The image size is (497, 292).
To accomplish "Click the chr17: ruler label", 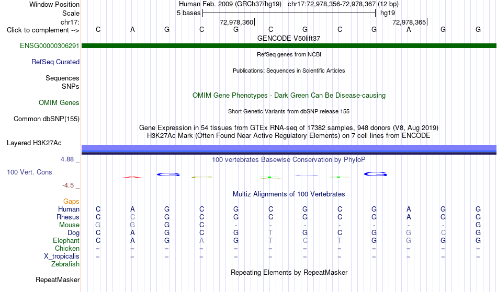I will pos(70,22).
